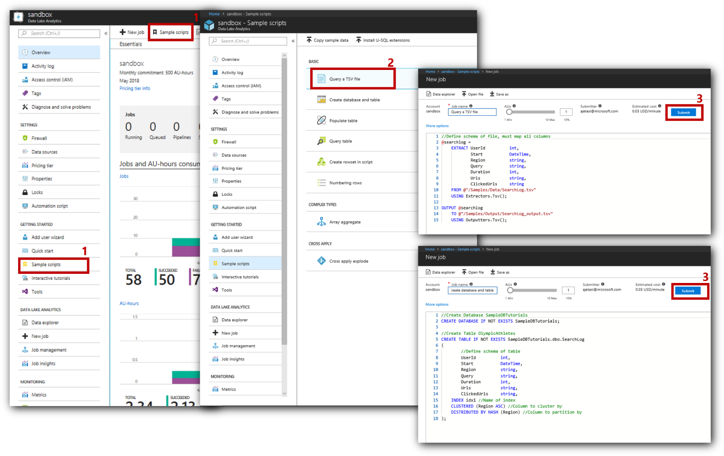Viewport: 724px width, 456px height.
Task: Submit the Query a TSV file job
Action: click(x=684, y=113)
